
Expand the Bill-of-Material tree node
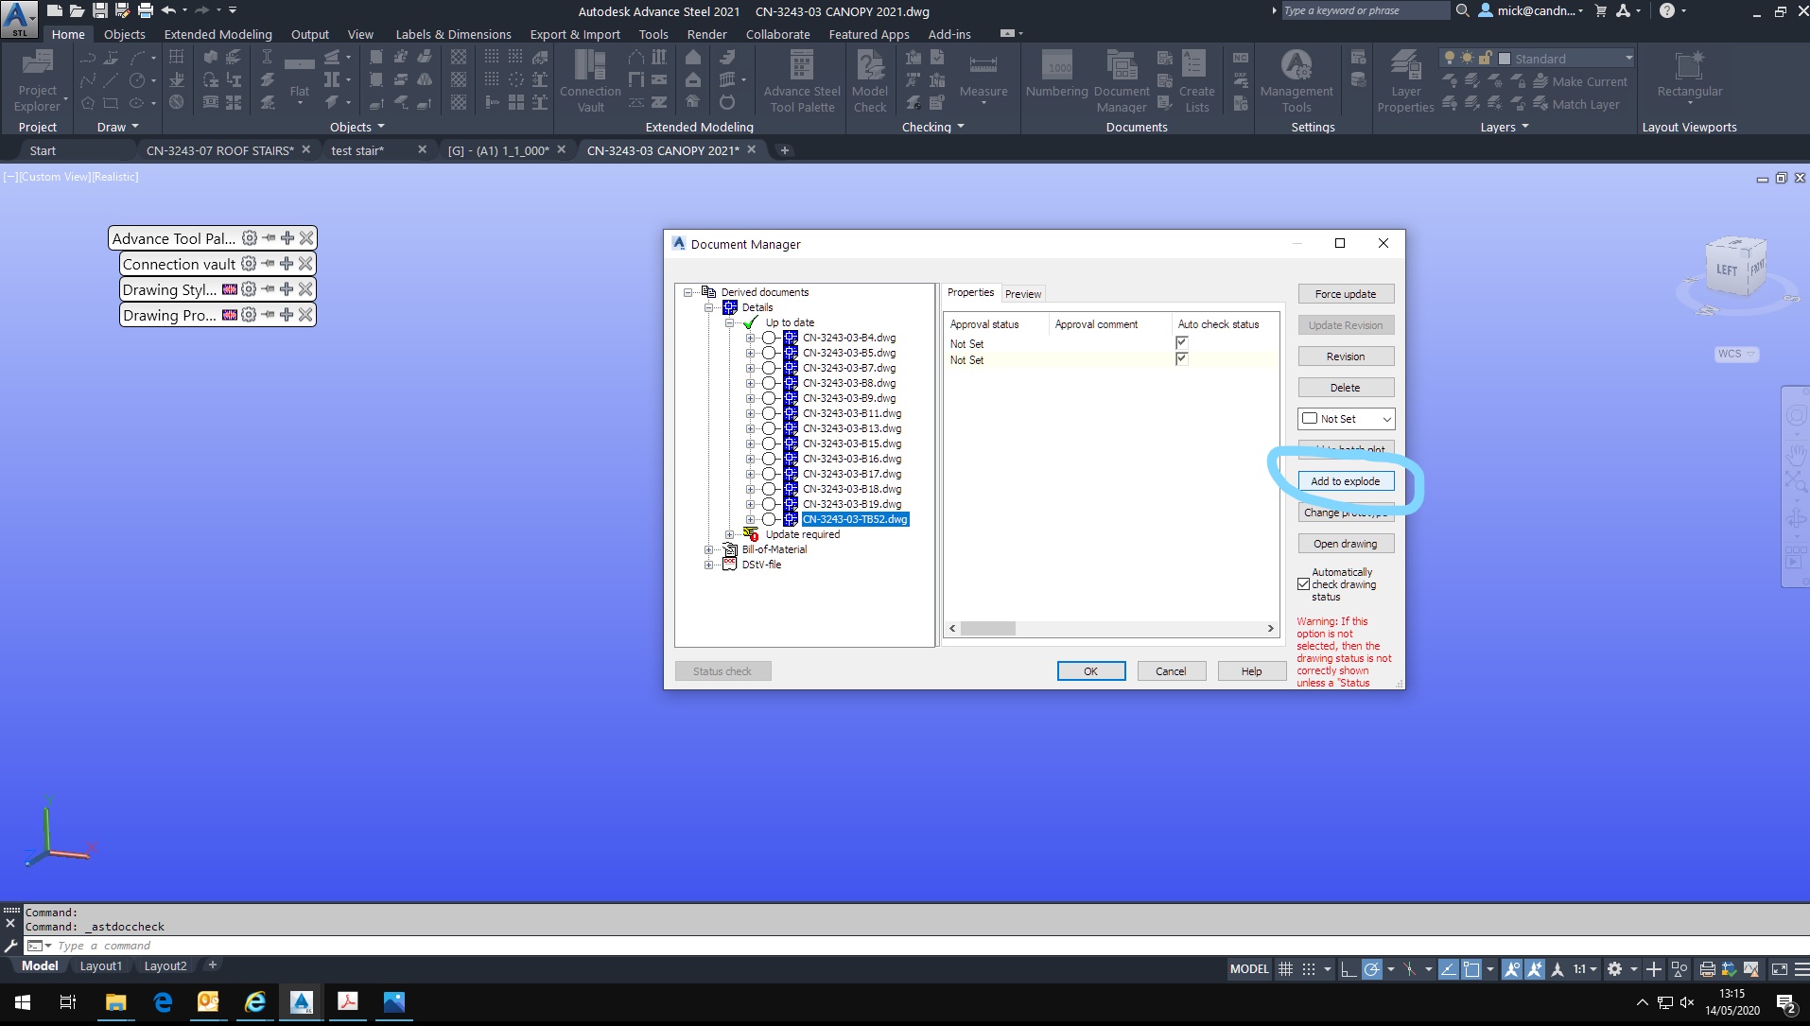coord(709,549)
